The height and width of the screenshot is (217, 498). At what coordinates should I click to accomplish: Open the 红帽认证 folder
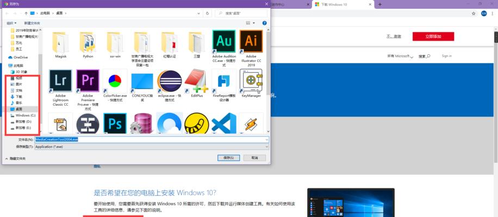pyautogui.click(x=169, y=44)
